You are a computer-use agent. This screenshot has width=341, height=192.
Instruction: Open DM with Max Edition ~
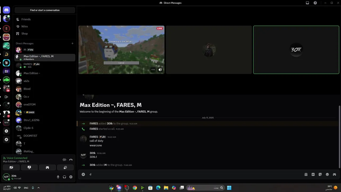pos(45,73)
